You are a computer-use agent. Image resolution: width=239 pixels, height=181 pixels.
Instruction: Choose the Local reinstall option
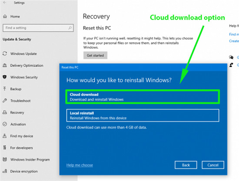tap(143, 115)
